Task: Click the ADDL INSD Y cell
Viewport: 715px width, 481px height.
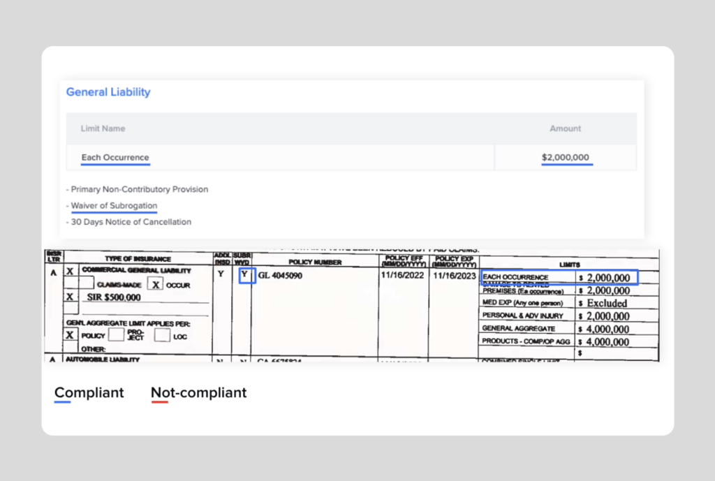Action: coord(221,274)
